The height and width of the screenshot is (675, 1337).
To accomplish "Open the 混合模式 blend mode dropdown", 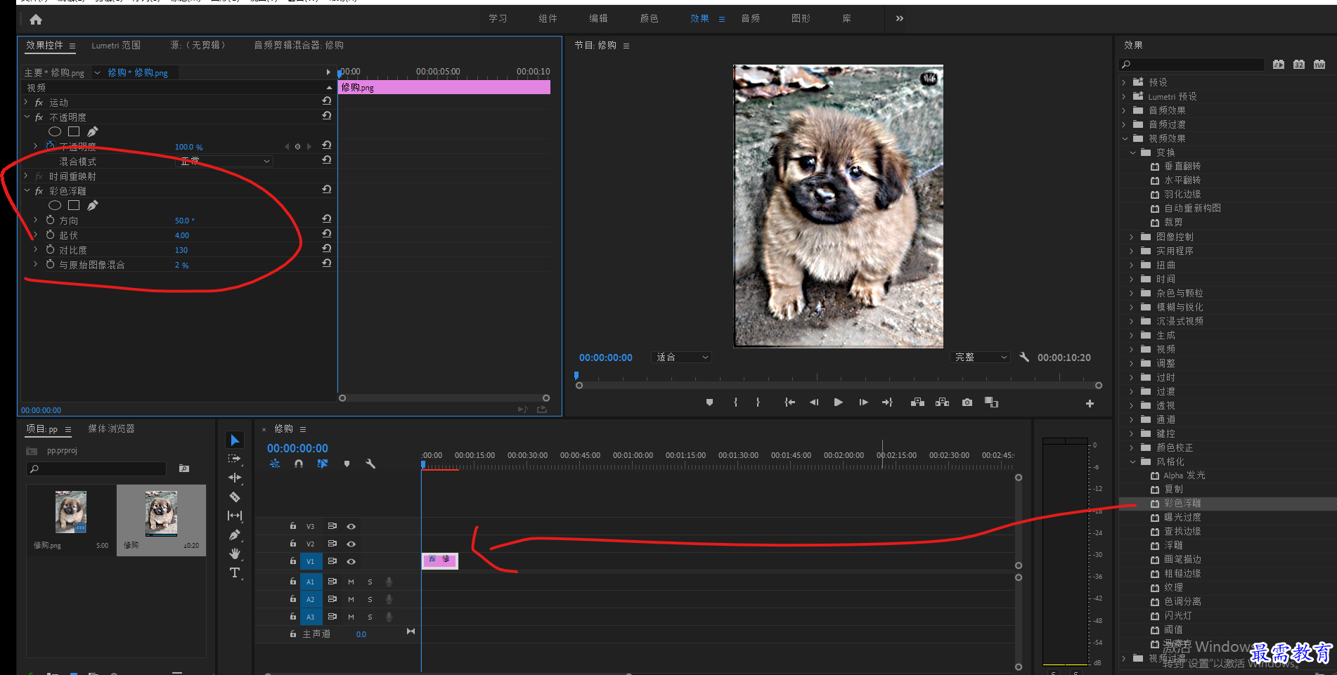I will [224, 161].
